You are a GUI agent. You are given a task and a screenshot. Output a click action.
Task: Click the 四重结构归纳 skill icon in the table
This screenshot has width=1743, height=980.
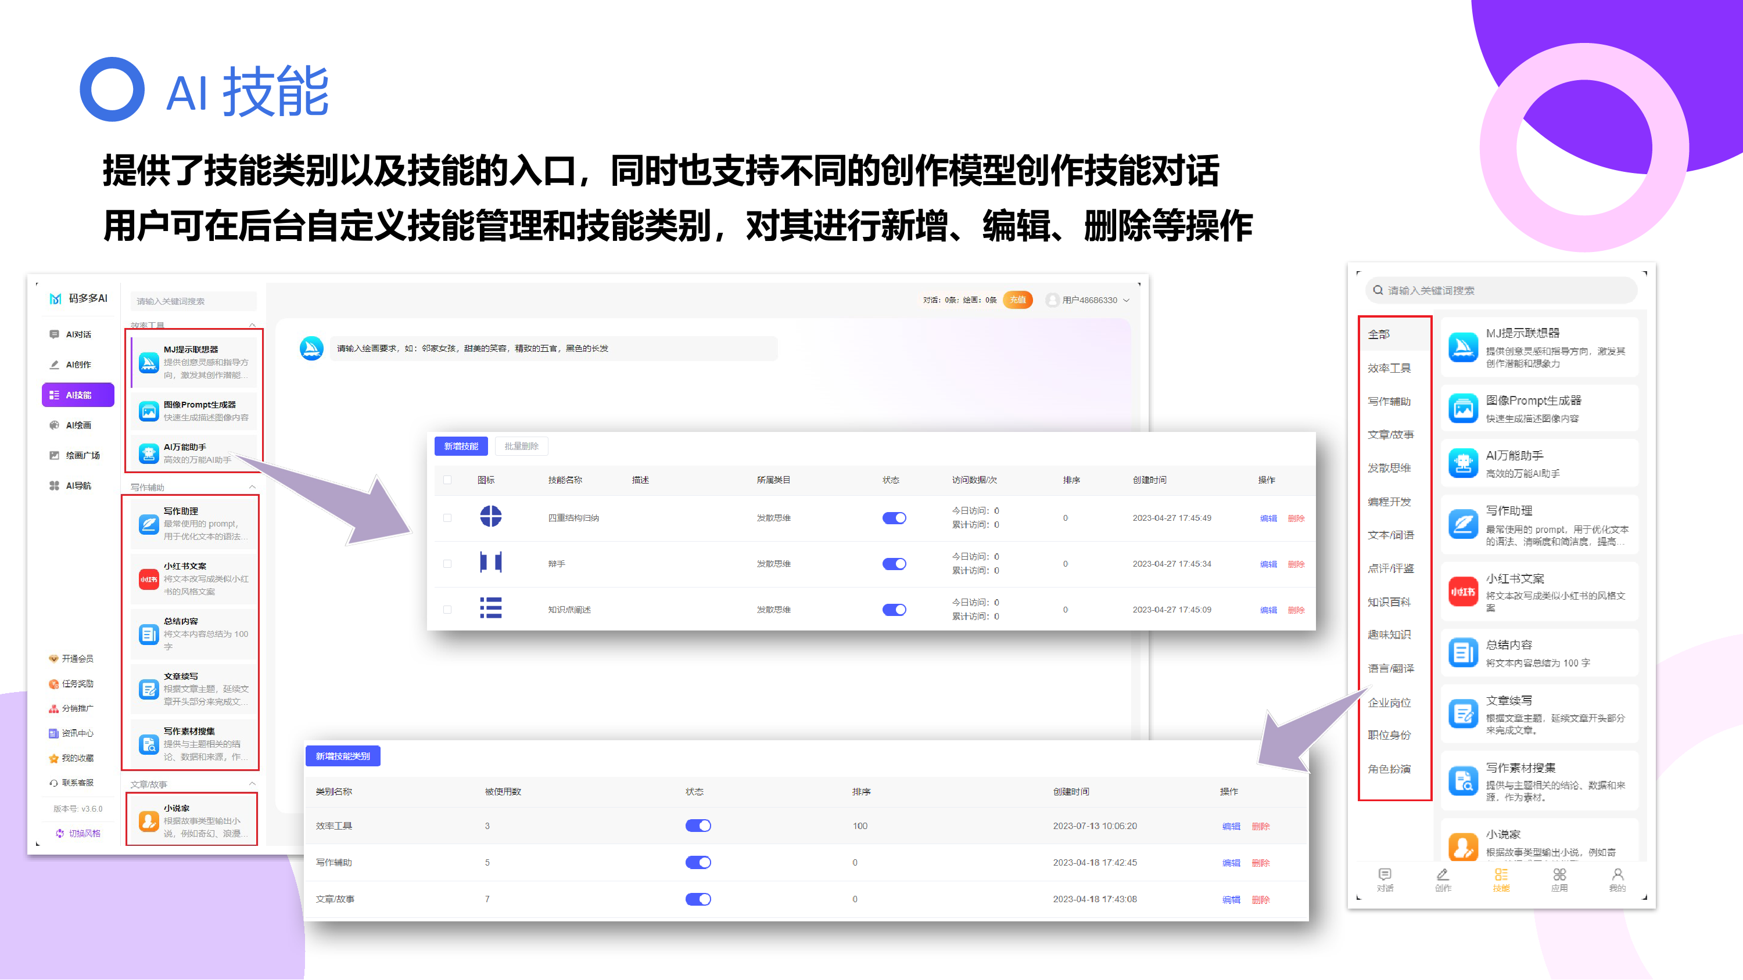click(490, 517)
